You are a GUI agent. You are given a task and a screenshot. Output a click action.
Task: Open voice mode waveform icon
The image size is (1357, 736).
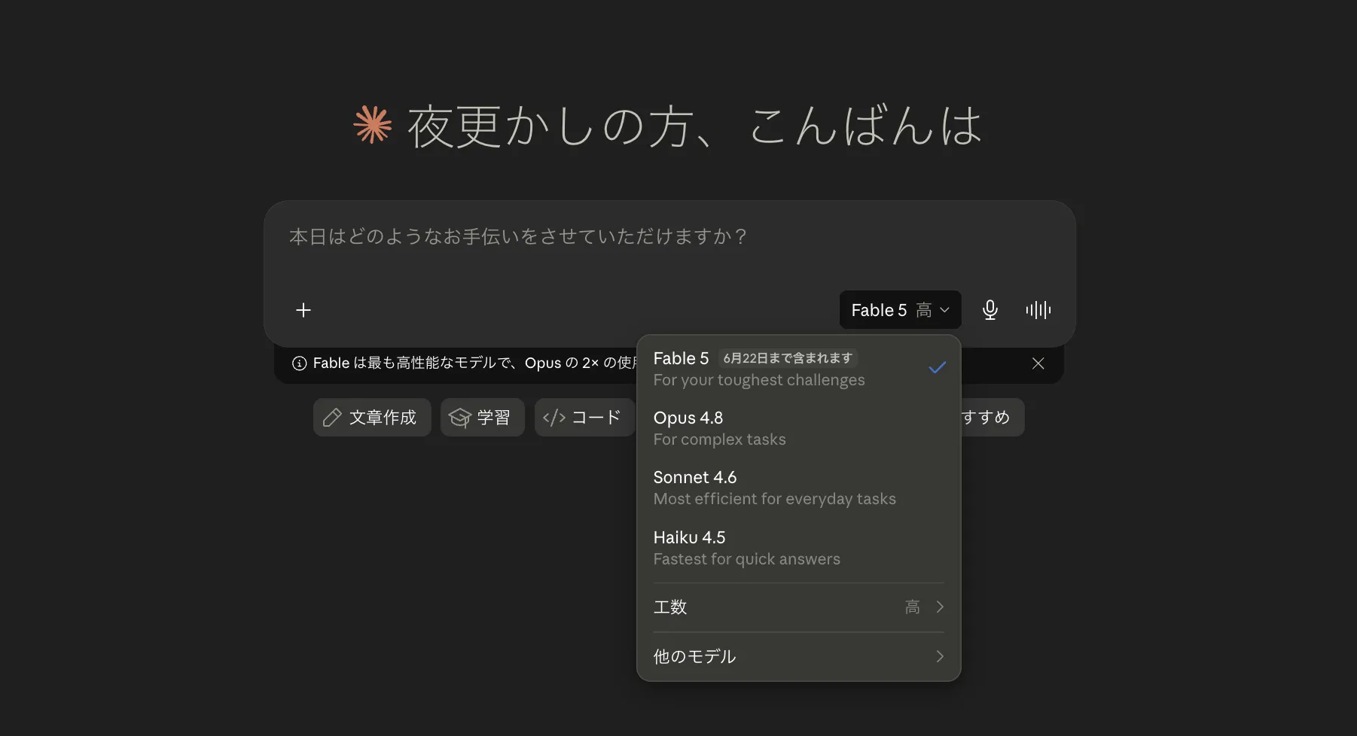1038,310
